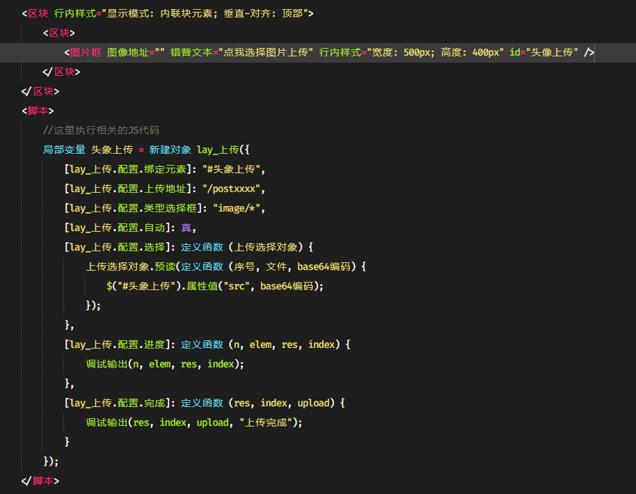This screenshot has height=494, width=636.
Task: Click the keyword 局部变量
Action: pyautogui.click(x=64, y=150)
